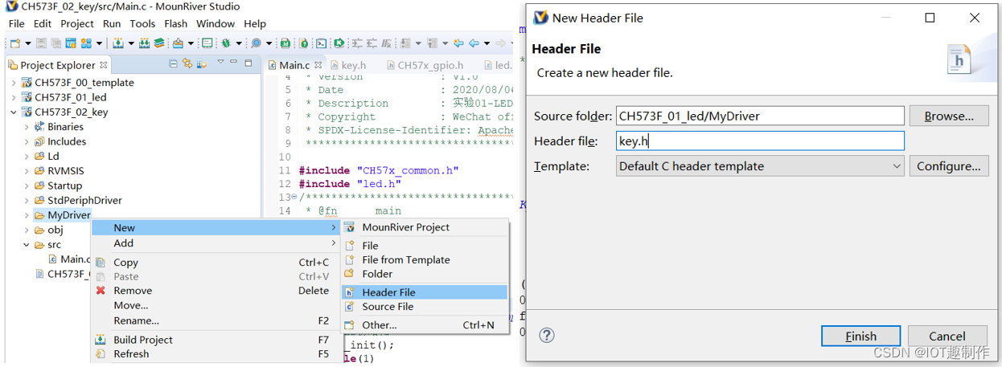Click the Collapse All icon in Project Explorer
The height and width of the screenshot is (367, 1002).
[174, 63]
